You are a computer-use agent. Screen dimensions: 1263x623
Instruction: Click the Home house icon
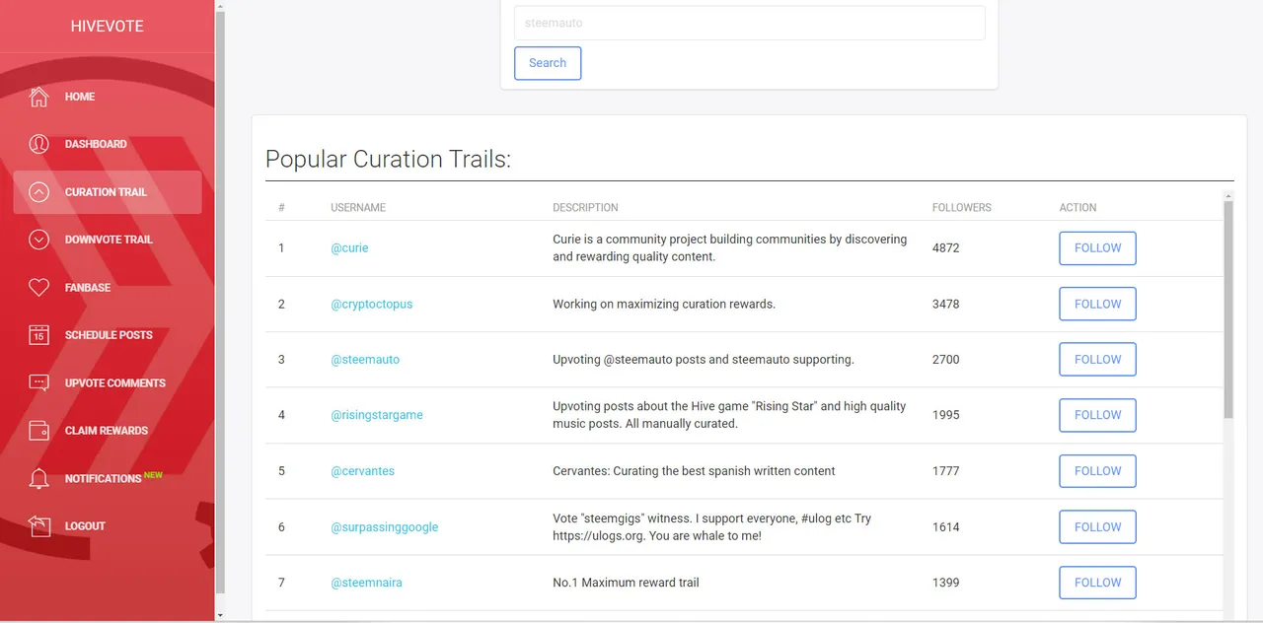(38, 97)
